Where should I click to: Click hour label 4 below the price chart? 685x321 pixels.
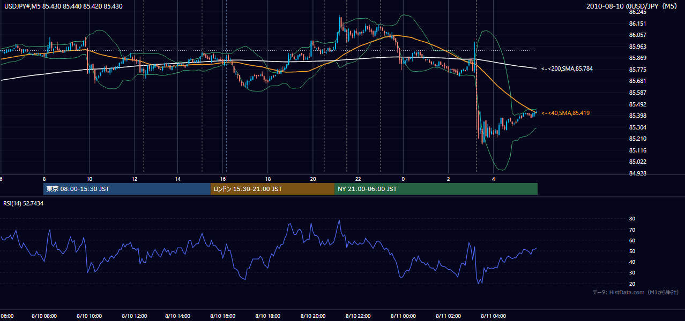tap(493, 179)
